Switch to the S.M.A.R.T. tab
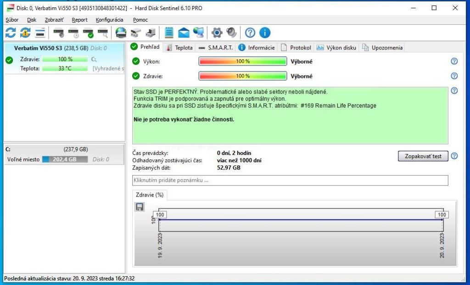Image resolution: width=470 pixels, height=285 pixels. (x=216, y=48)
